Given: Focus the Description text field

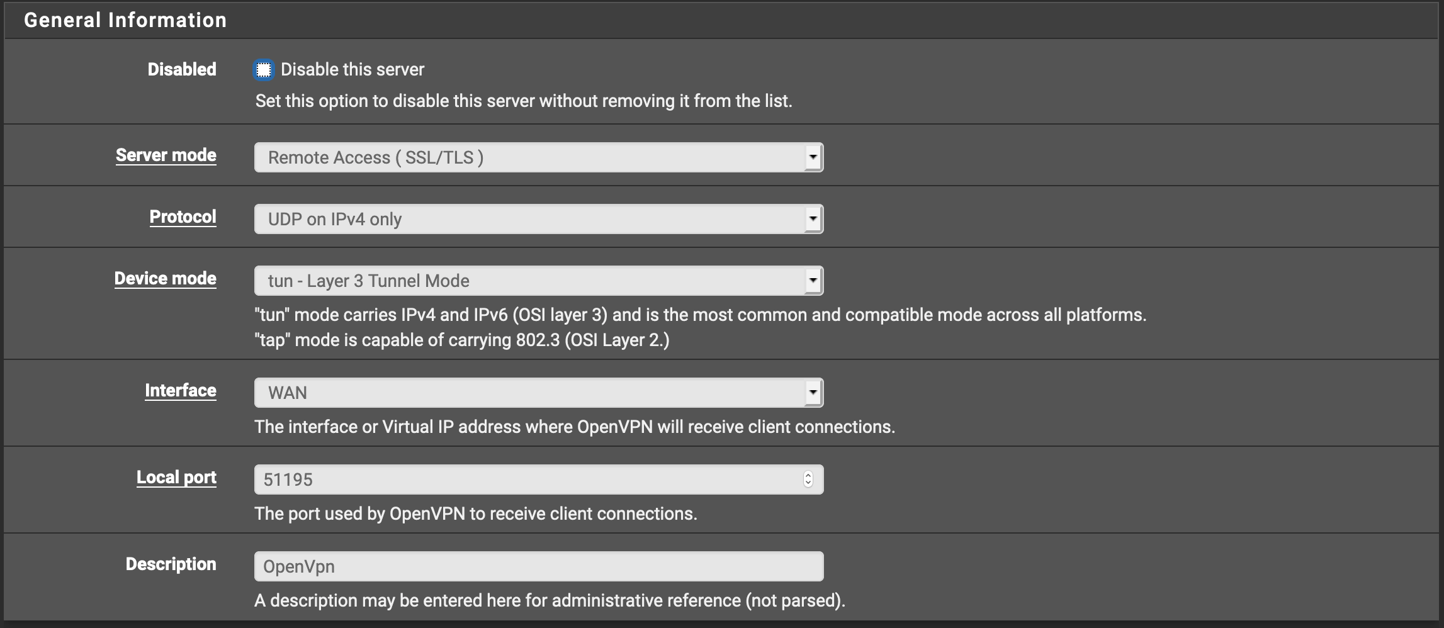Looking at the screenshot, I should click(538, 566).
